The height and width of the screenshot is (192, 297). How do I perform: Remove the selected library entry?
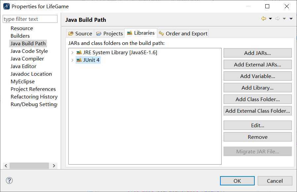tap(257, 137)
